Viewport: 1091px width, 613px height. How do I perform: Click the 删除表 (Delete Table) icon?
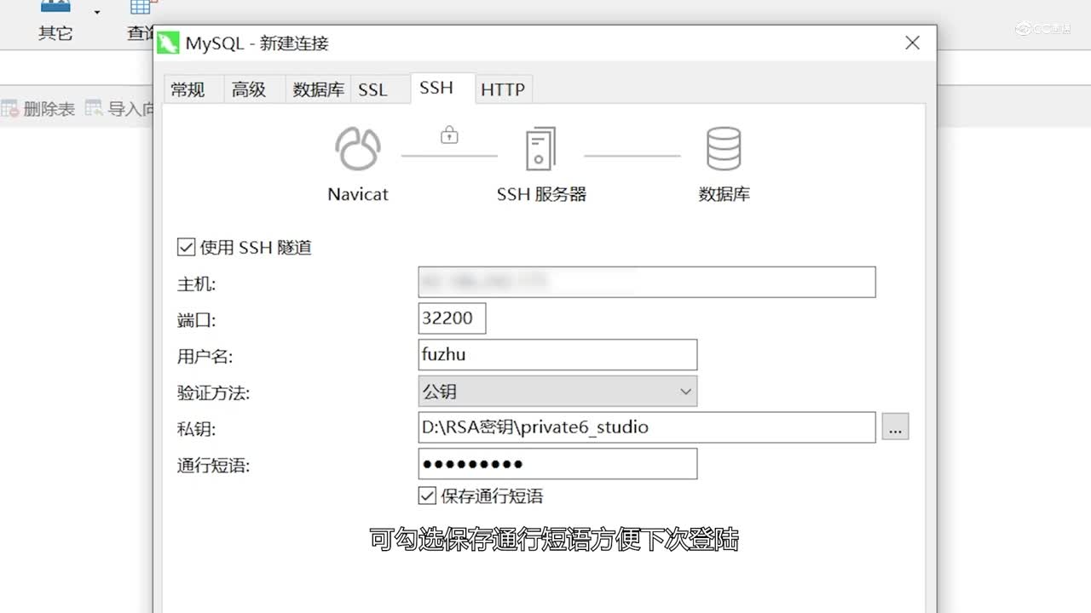pyautogui.click(x=38, y=107)
